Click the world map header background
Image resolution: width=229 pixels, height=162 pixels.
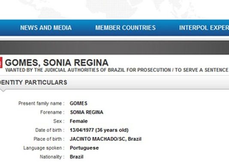(114, 9)
